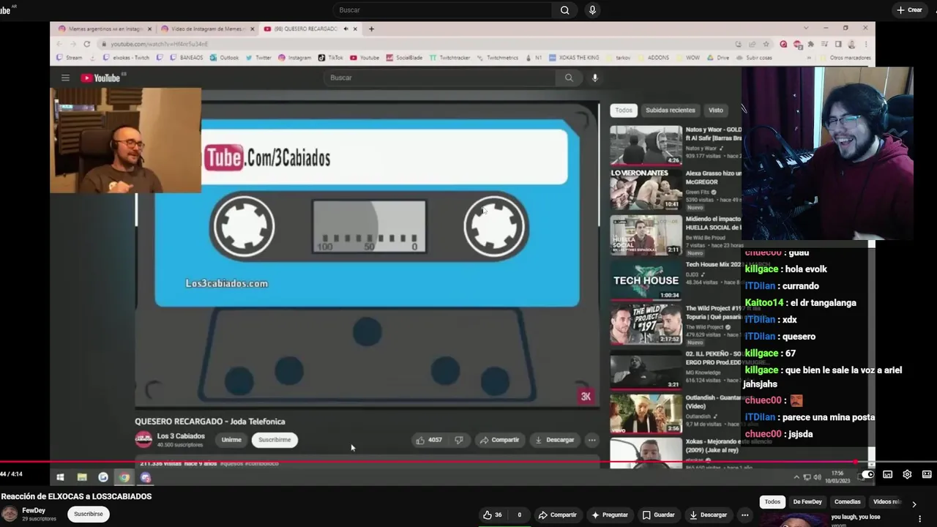Screen dimensions: 937x527
Task: Click the Preguntar button
Action: pos(610,515)
